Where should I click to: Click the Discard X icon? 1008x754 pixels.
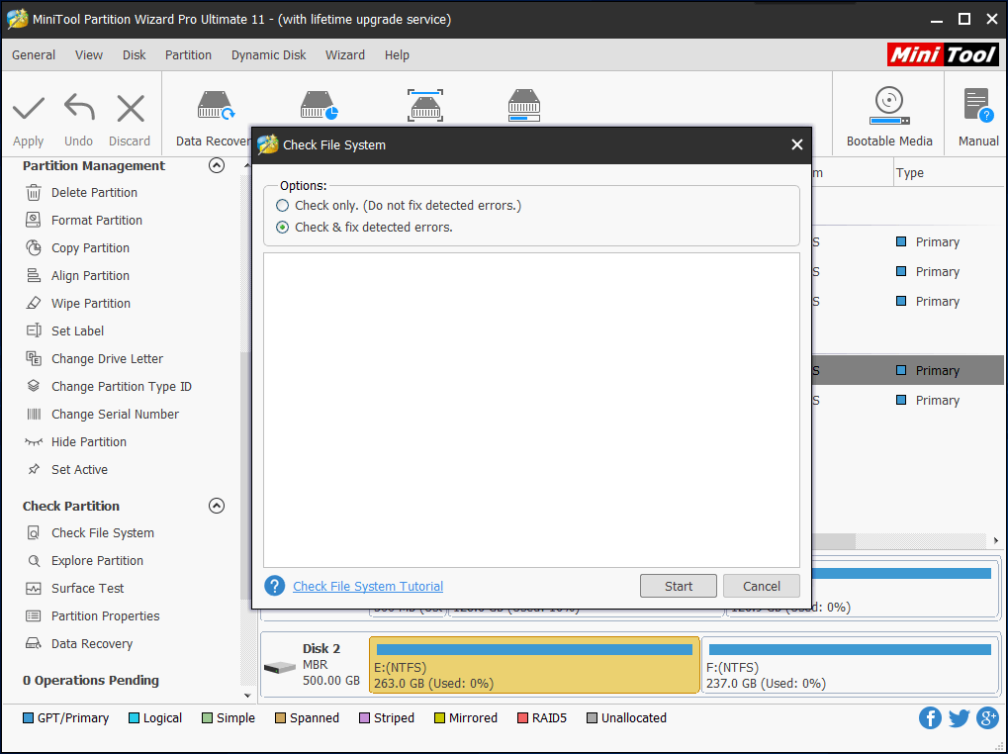tap(131, 108)
